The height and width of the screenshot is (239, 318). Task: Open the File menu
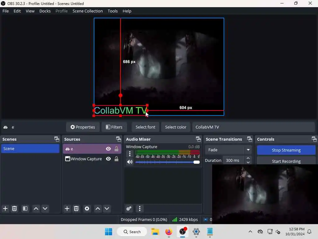click(x=6, y=11)
